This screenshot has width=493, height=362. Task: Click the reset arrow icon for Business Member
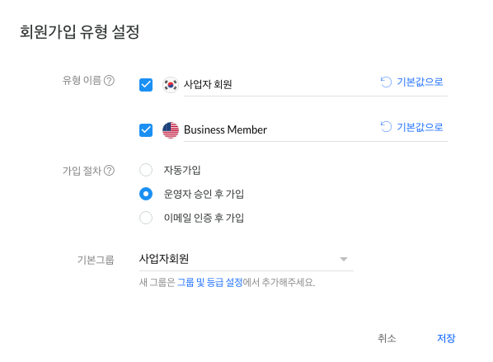386,127
